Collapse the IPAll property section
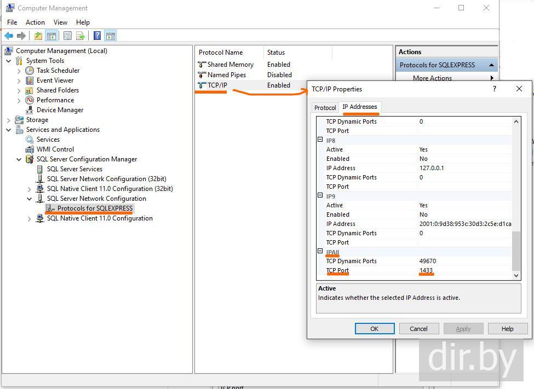 [320, 252]
